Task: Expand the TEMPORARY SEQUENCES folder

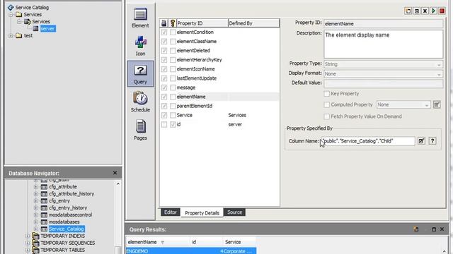Action: click(x=28, y=243)
